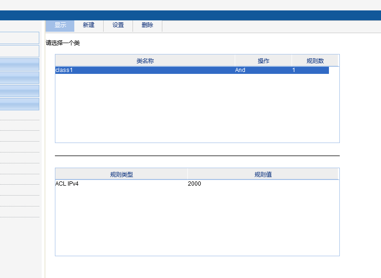Click the 规则类型 column header

tap(122, 174)
